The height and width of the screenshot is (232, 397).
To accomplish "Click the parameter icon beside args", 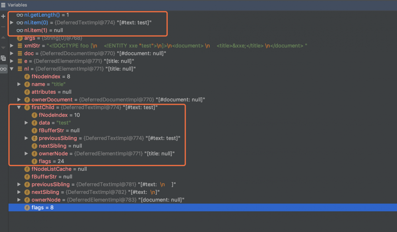I will (20, 38).
